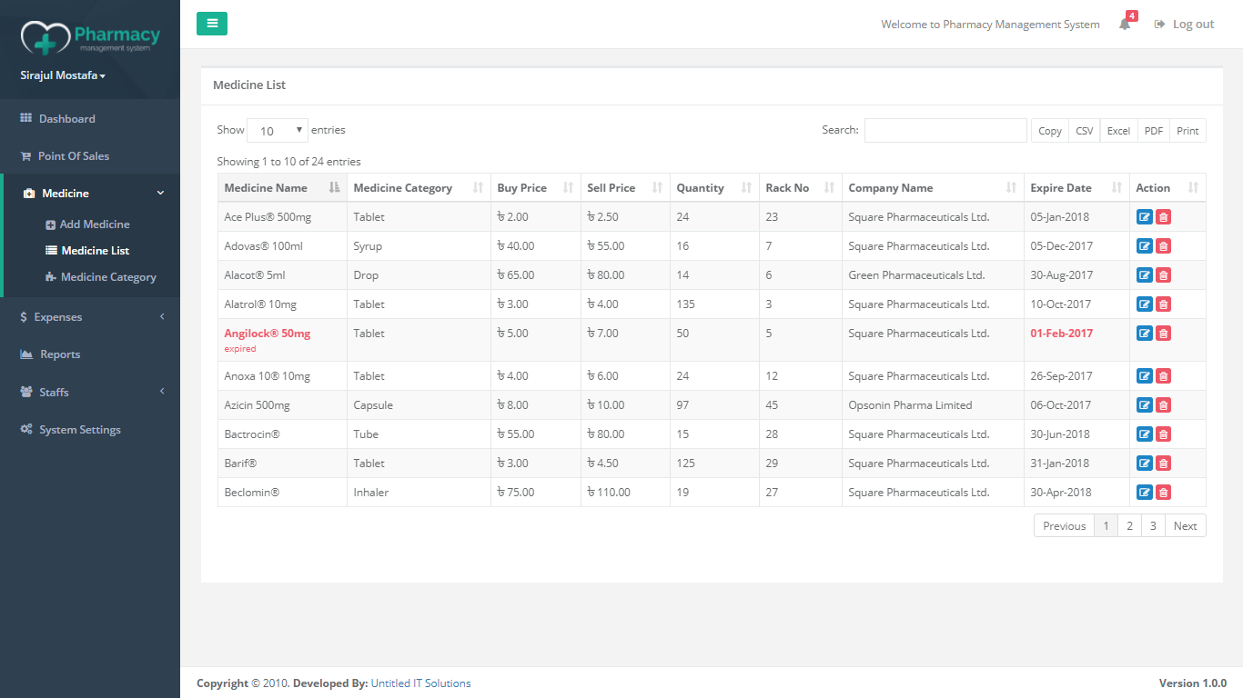
Task: Sort table by Buy Price column
Action: 536,188
